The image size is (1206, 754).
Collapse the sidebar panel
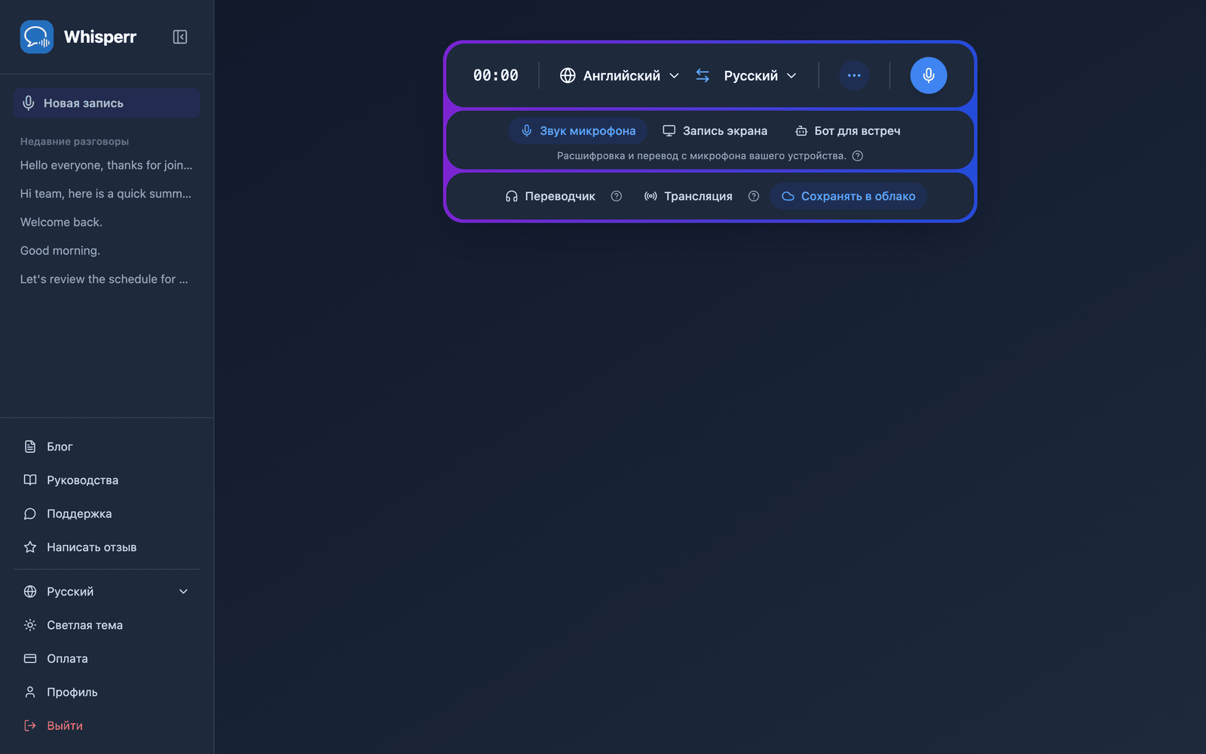point(180,37)
